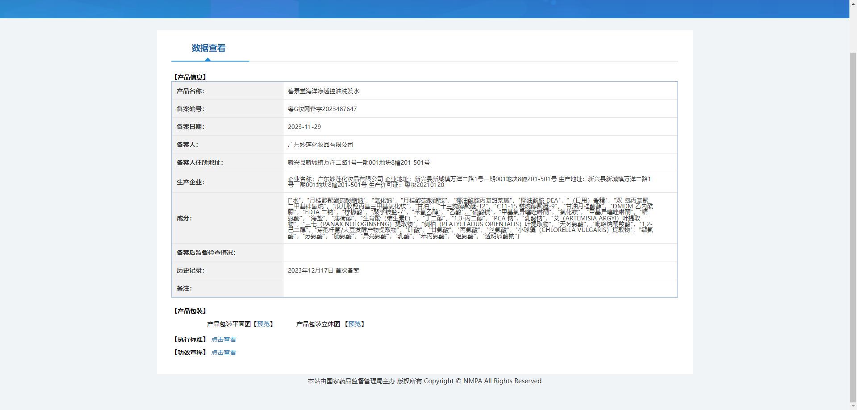Click the 【产品信息】 section heading
The image size is (857, 410).
[x=190, y=77]
